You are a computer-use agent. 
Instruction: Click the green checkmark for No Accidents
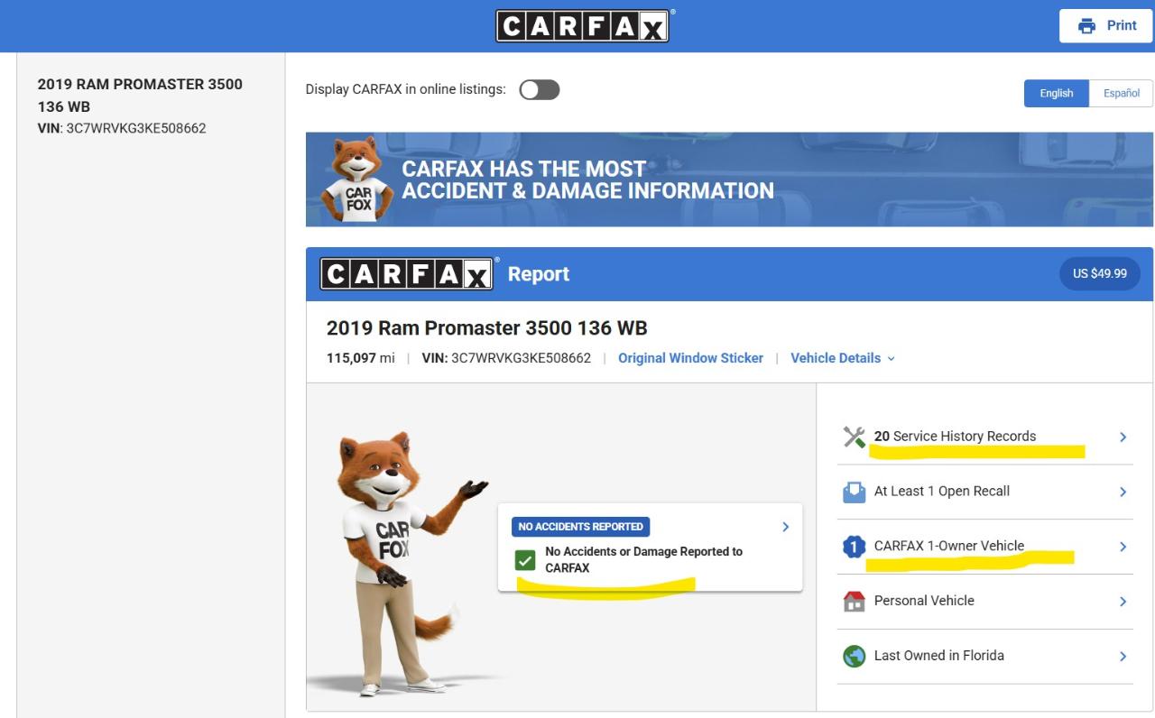click(x=525, y=560)
